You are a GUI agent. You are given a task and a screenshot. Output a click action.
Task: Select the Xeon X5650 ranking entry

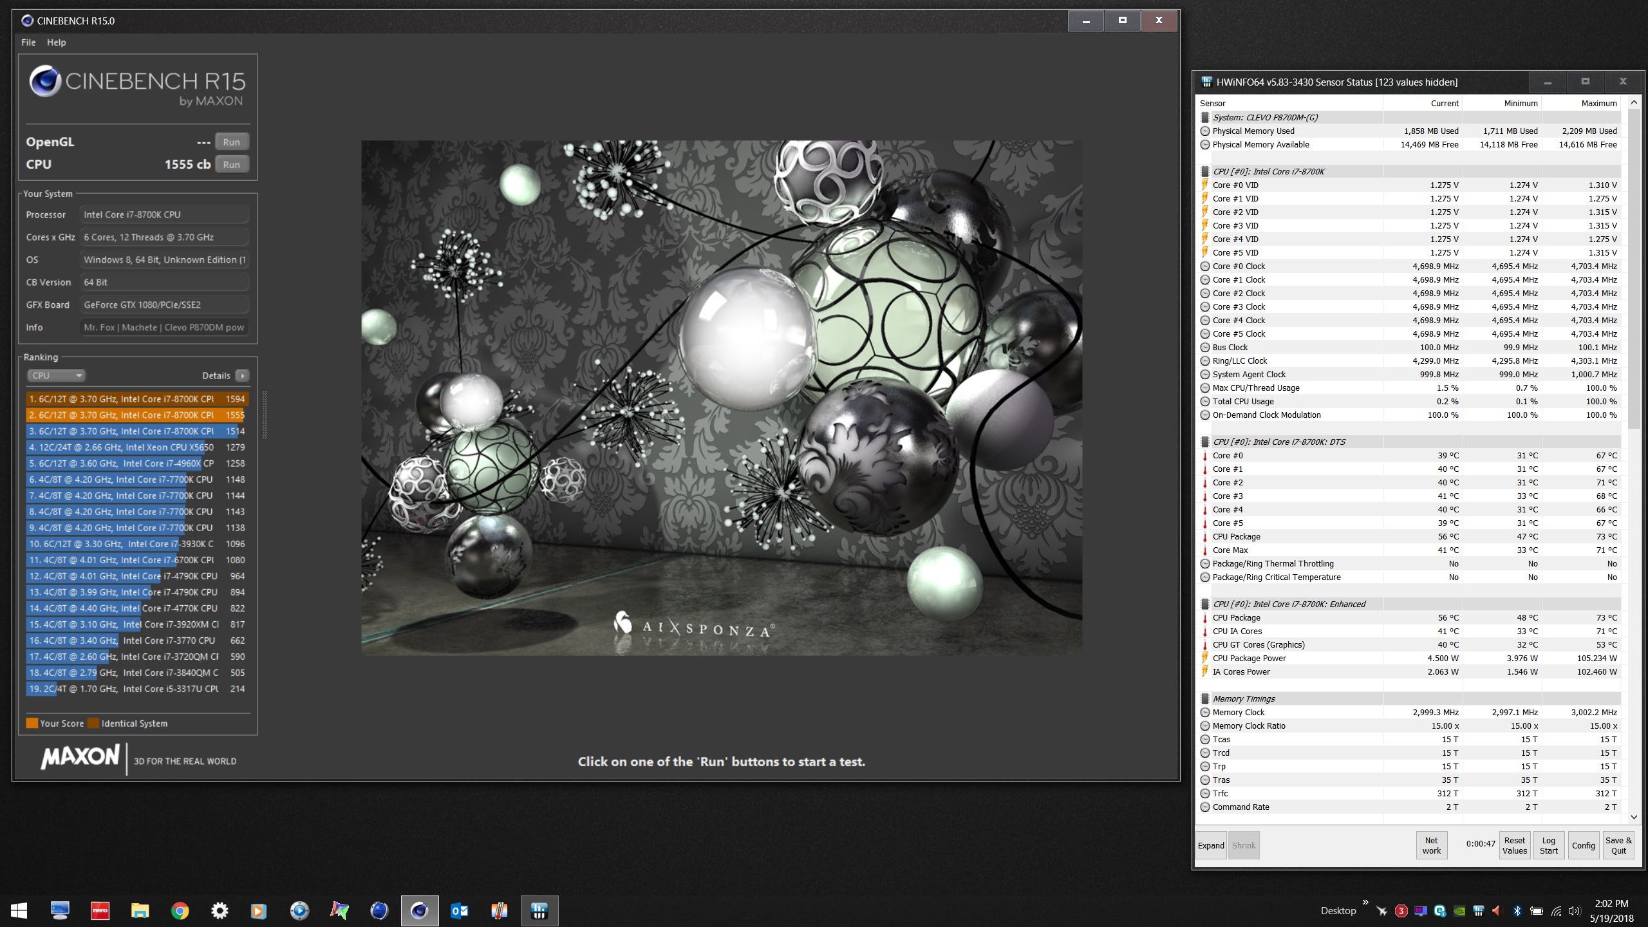pyautogui.click(x=137, y=447)
